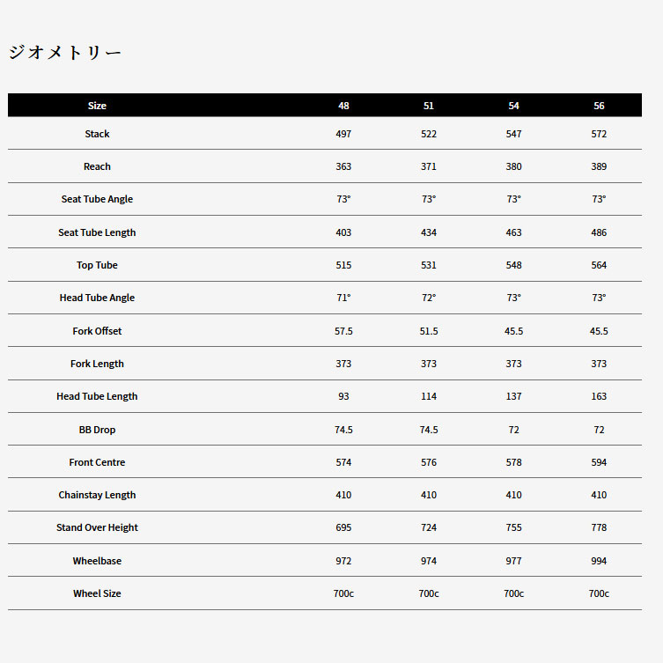Select the size 56 column header
The width and height of the screenshot is (663, 663).
tap(599, 106)
